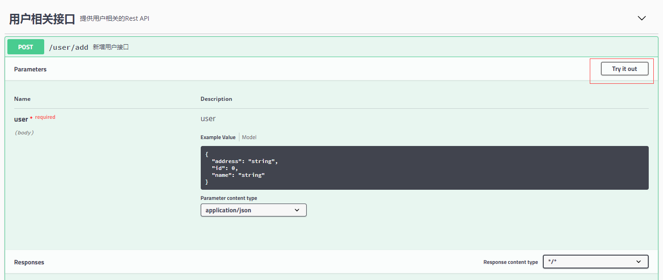Viewport: 663px width, 280px height.
Task: Collapse the 用户相关接口 section chevron
Action: pyautogui.click(x=642, y=18)
